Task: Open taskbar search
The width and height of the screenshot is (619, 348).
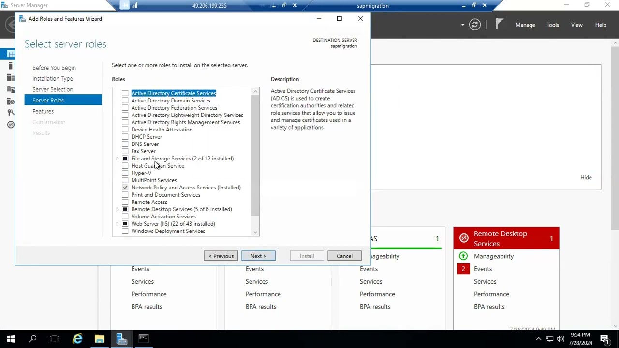Action: [x=33, y=339]
